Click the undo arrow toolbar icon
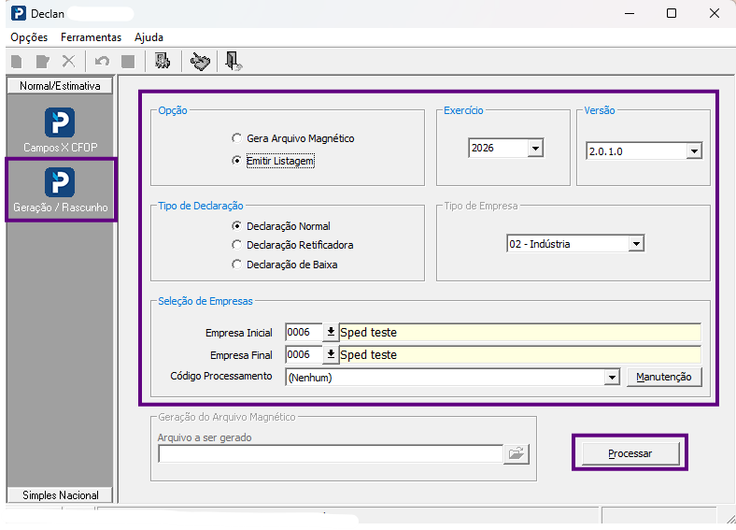This screenshot has width=736, height=530. [x=102, y=61]
